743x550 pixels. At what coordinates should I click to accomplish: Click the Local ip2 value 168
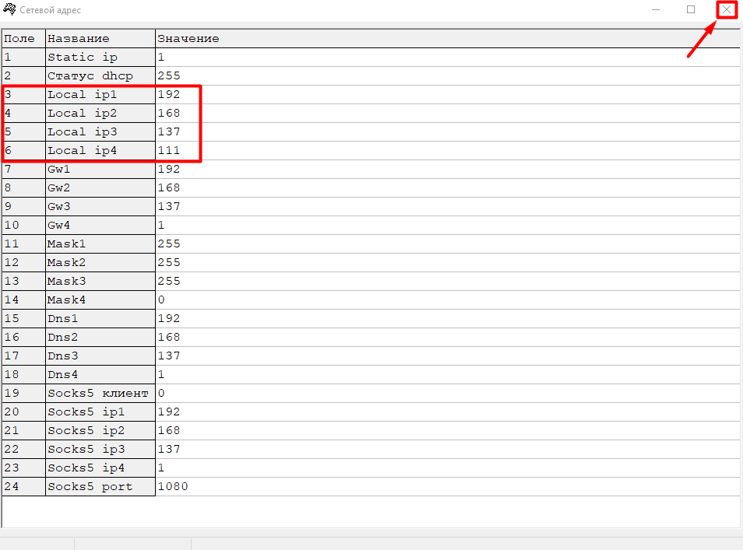click(448, 113)
